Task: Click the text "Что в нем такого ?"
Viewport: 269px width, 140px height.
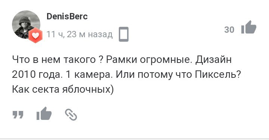Action: [x=57, y=60]
